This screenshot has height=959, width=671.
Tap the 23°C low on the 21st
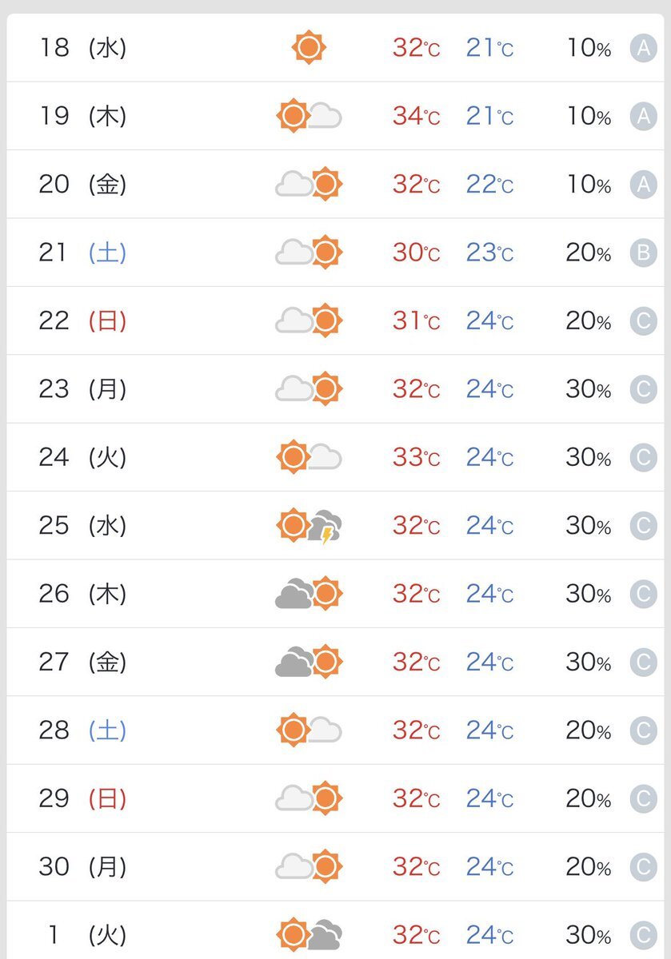pyautogui.click(x=489, y=253)
